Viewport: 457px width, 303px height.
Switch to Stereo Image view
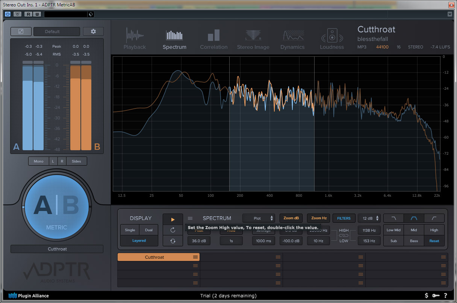[253, 39]
